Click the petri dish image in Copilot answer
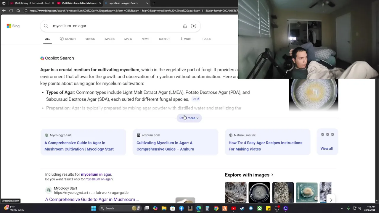The image size is (379, 213). click(x=314, y=95)
